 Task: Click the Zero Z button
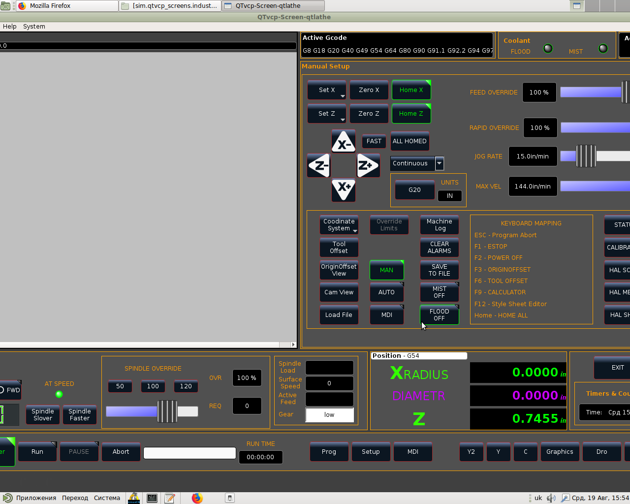pos(369,114)
